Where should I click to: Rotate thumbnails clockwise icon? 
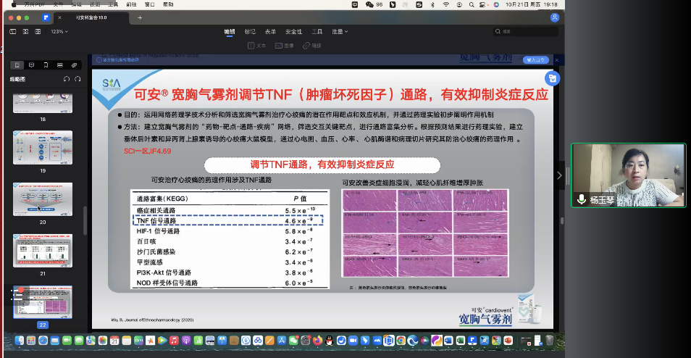pyautogui.click(x=78, y=80)
